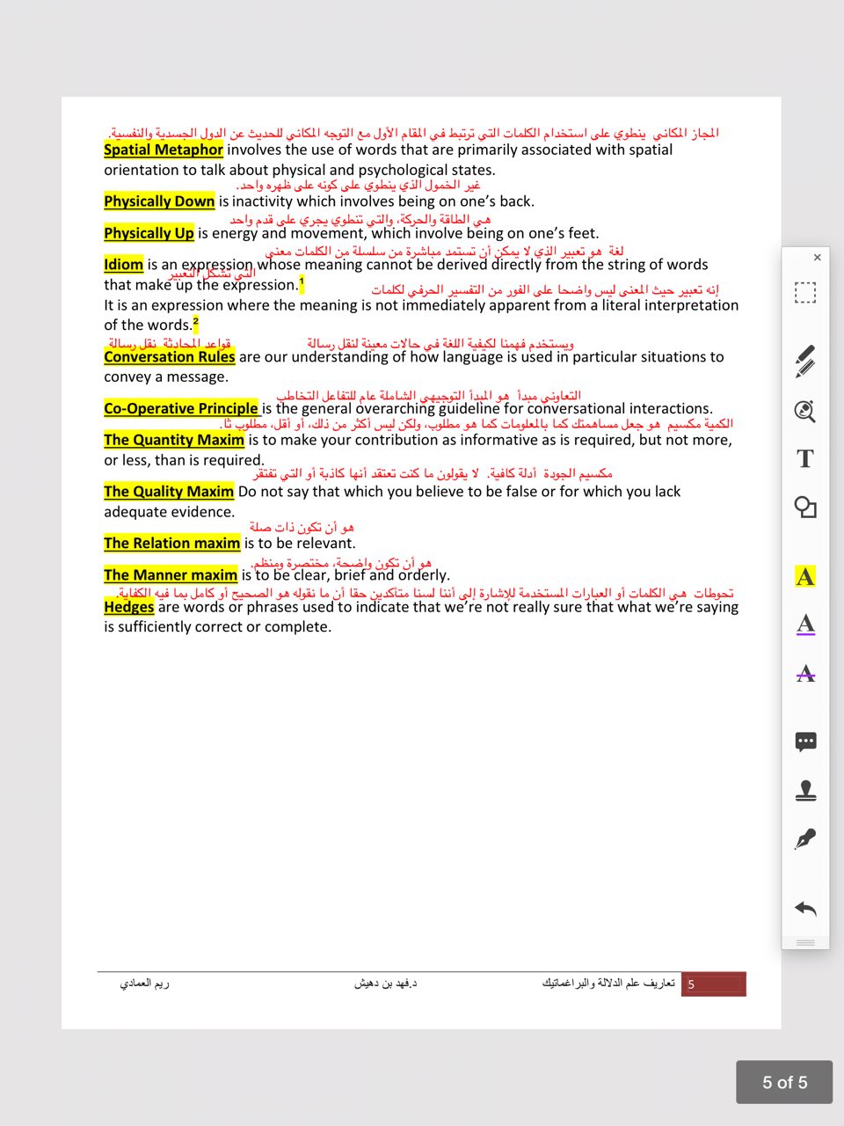The image size is (844, 1126).
Task: Tap the highlighted term "Physically Up"
Action: click(x=149, y=233)
